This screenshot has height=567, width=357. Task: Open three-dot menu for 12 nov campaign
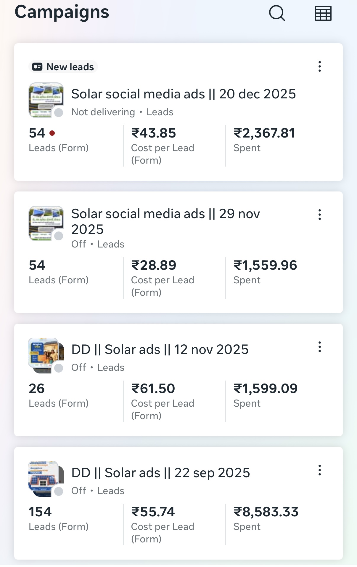[x=319, y=347]
